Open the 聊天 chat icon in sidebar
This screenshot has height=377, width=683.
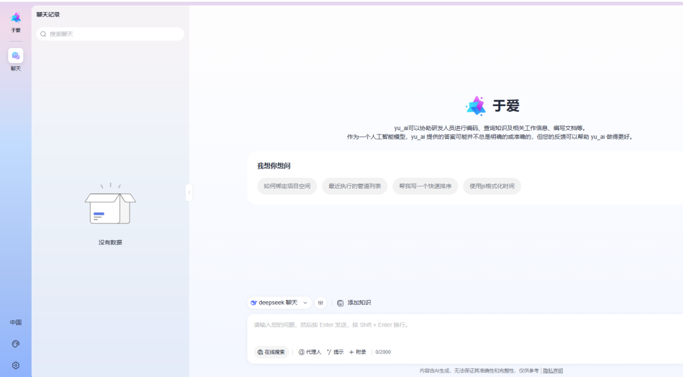point(16,56)
